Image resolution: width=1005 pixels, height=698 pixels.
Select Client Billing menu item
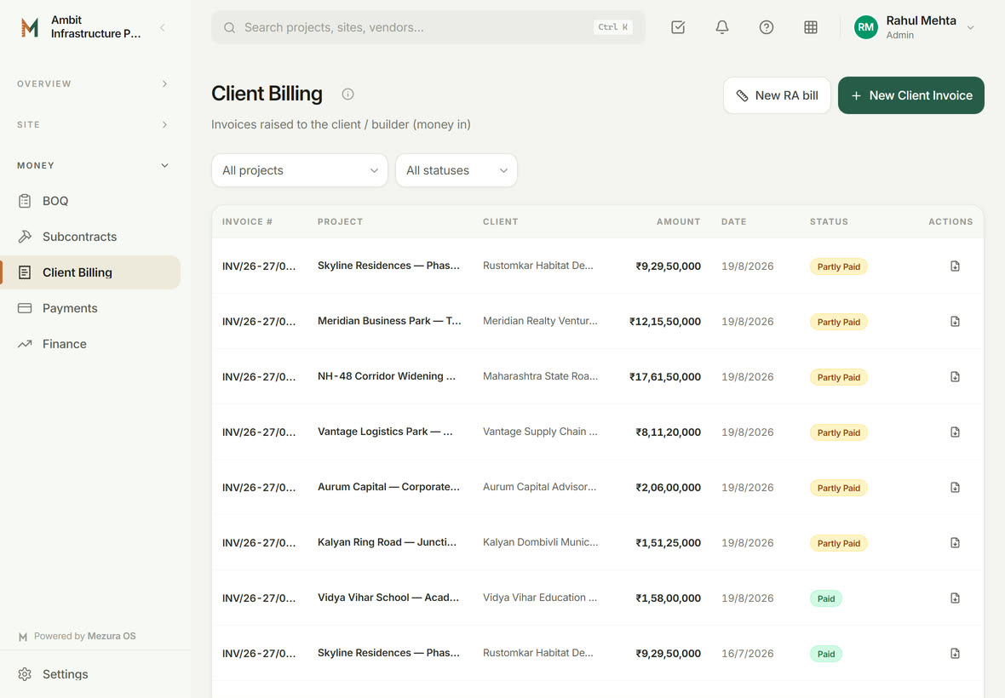[91, 272]
